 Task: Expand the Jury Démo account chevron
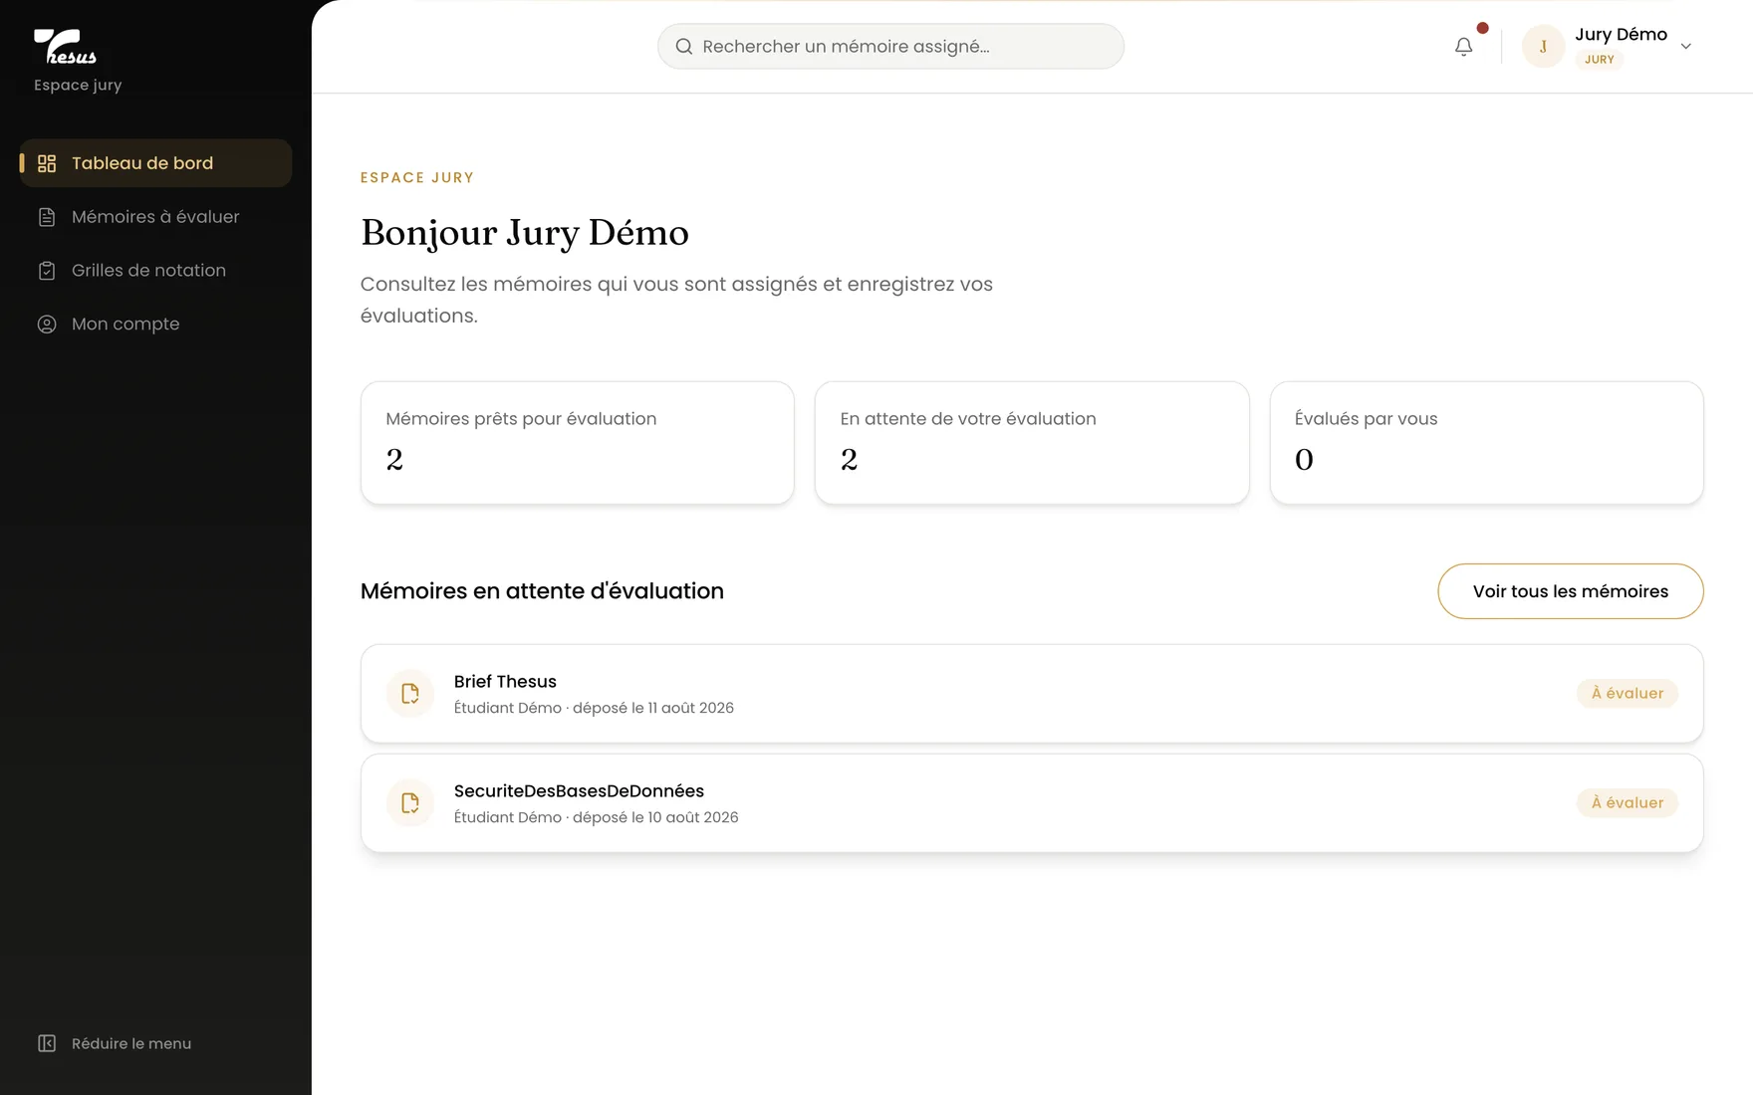pyautogui.click(x=1686, y=46)
